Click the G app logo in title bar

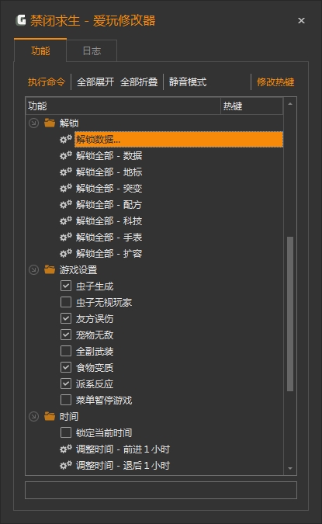pyautogui.click(x=21, y=20)
